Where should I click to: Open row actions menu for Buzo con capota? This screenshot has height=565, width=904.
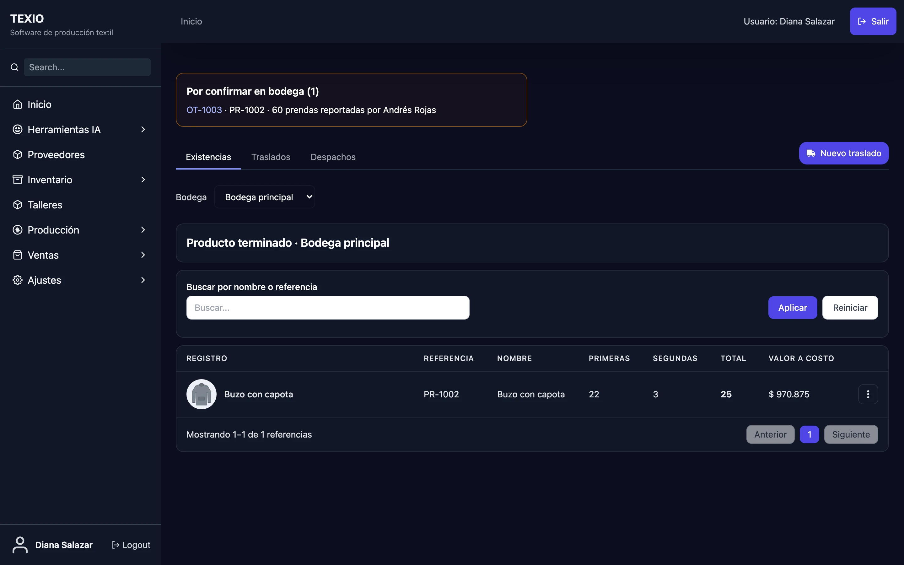868,394
